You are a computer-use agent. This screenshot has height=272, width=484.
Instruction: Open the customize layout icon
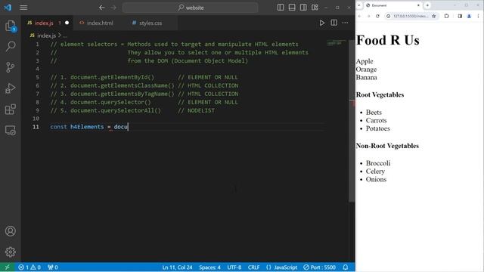pos(315,8)
